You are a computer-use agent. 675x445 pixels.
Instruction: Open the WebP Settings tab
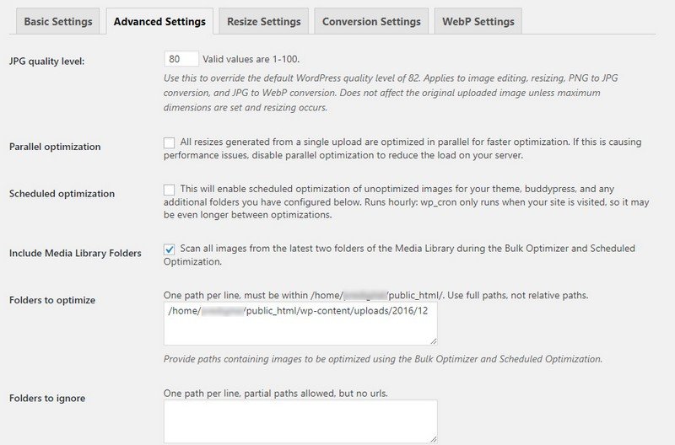pyautogui.click(x=478, y=21)
